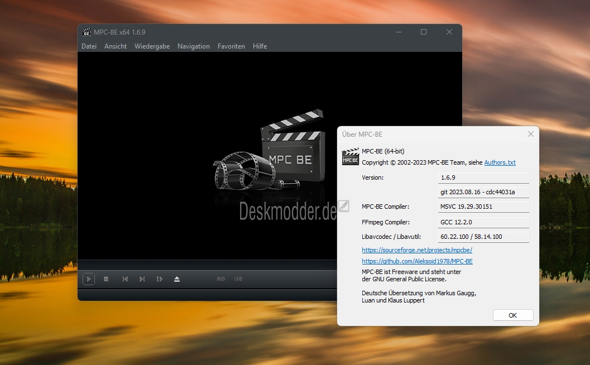Open the Wiedergabe menu
590x365 pixels.
pyautogui.click(x=152, y=46)
